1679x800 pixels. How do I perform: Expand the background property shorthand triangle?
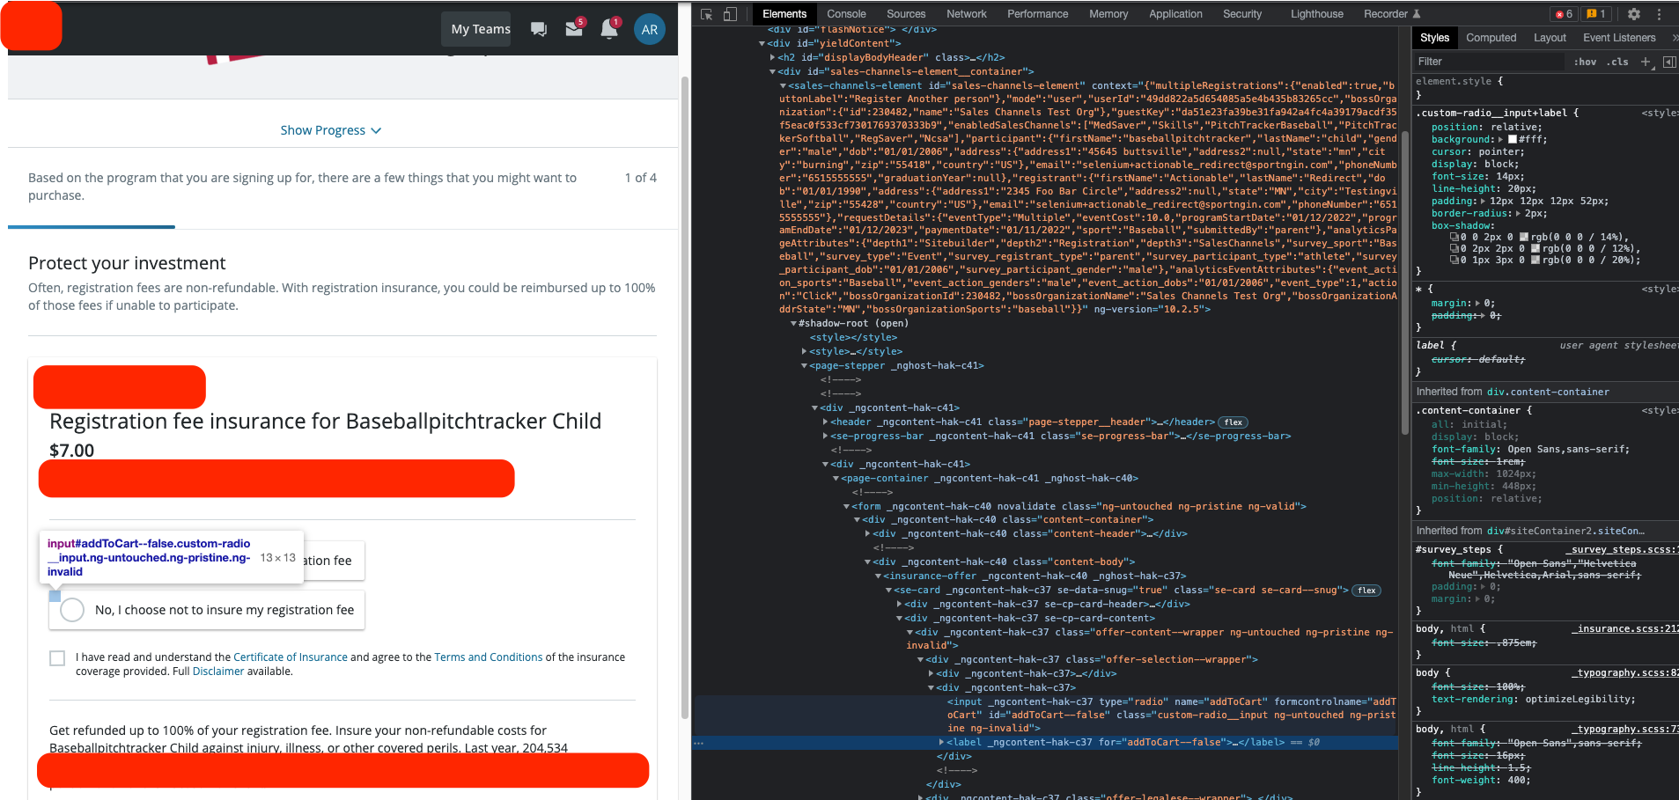[x=1501, y=140]
